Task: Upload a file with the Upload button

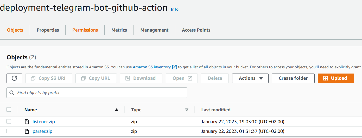Action: coord(336,78)
